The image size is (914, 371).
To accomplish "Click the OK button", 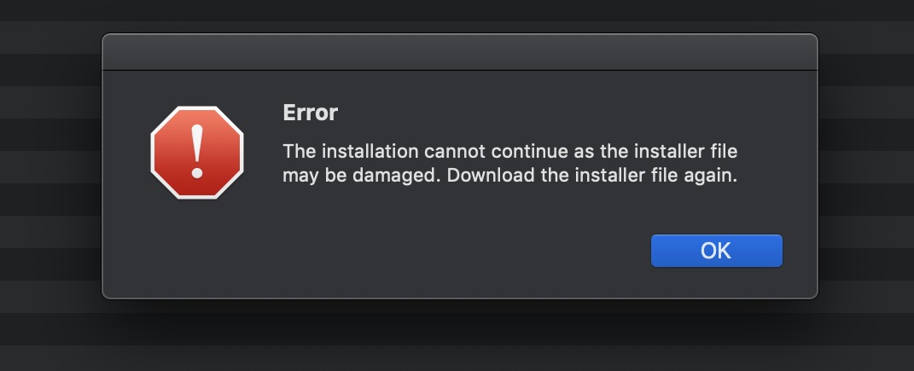I will pyautogui.click(x=716, y=251).
